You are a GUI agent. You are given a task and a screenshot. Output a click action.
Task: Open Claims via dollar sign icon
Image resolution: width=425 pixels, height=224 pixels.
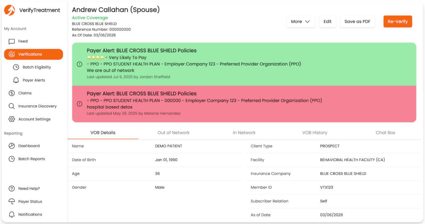click(x=12, y=93)
